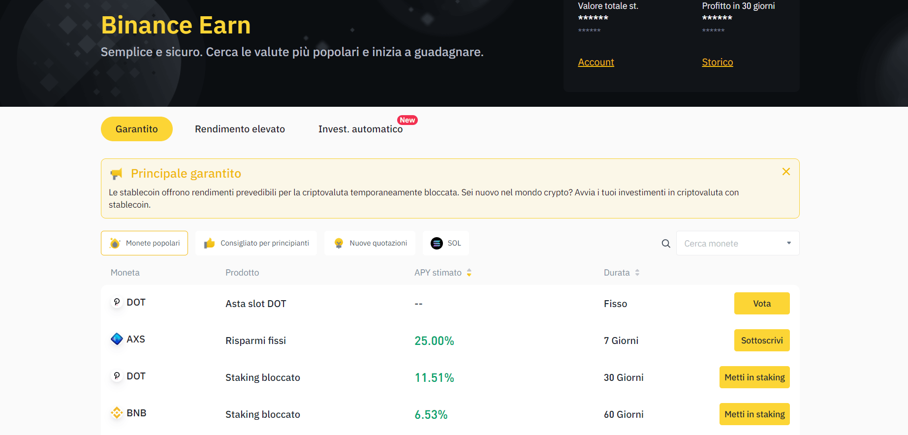Click the 6.53% APY value

pyautogui.click(x=431, y=414)
